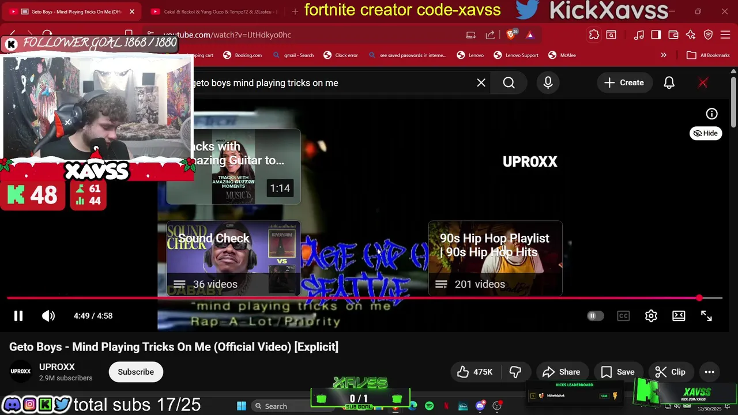738x415 pixels.
Task: Subscribe to the UPROXX channel
Action: (x=136, y=372)
